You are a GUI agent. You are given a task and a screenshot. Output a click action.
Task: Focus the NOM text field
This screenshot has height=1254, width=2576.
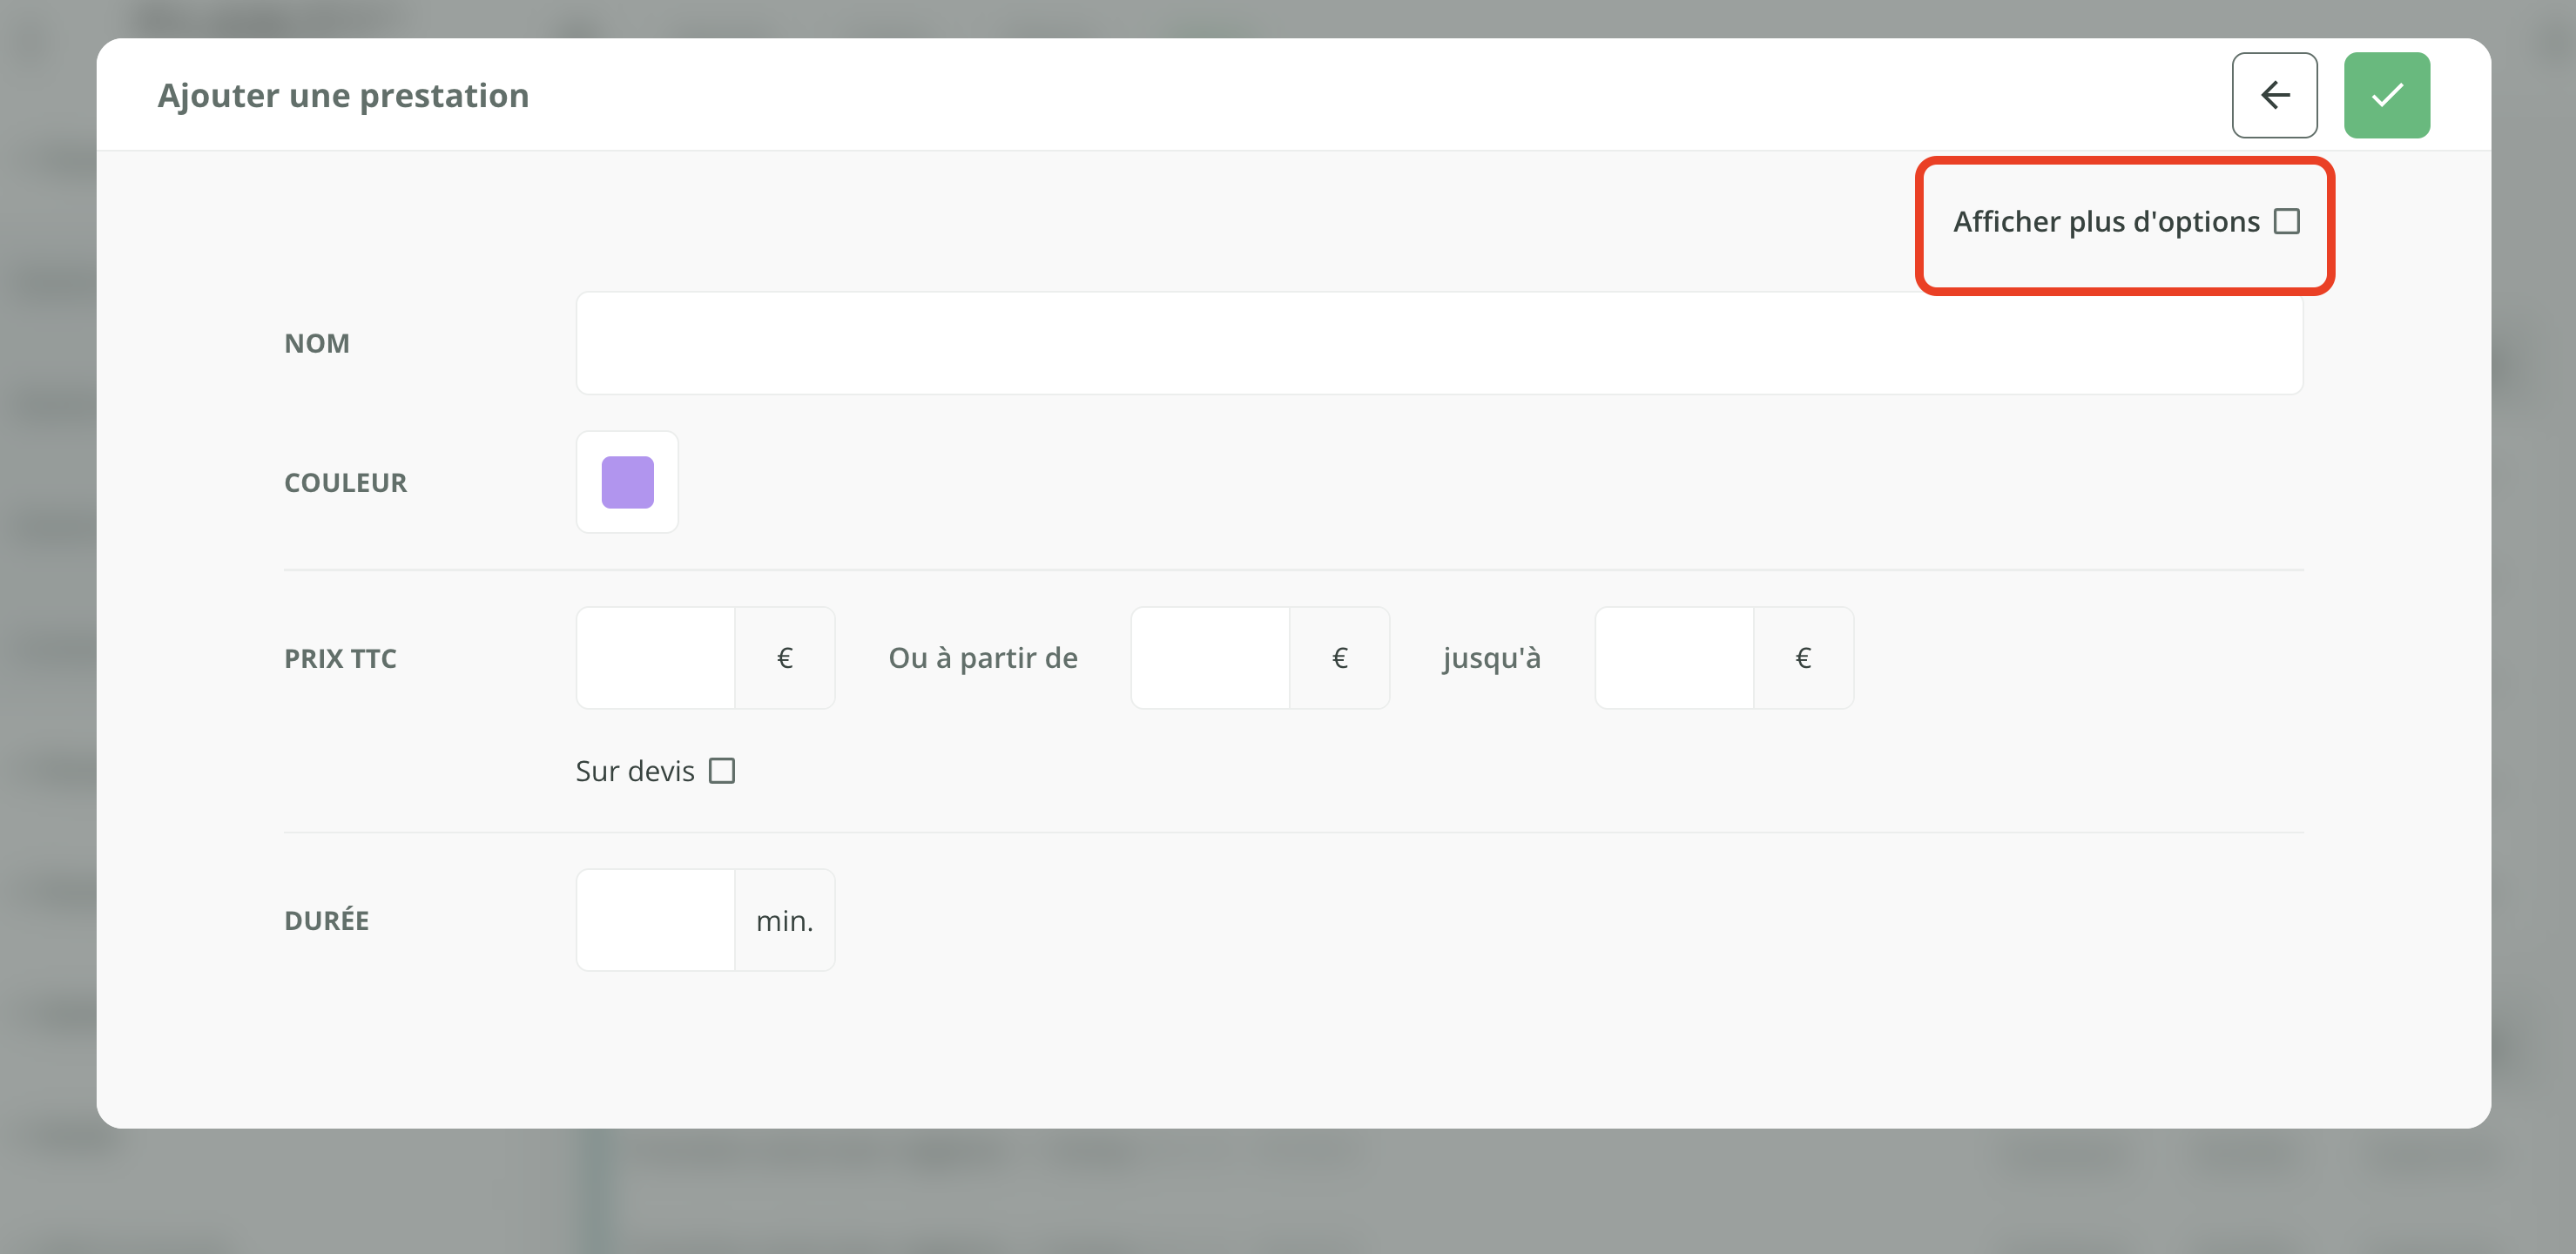pos(1438,343)
